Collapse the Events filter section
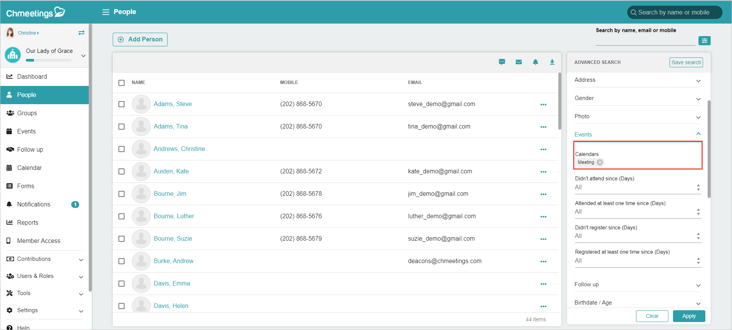The image size is (732, 330). pos(638,135)
